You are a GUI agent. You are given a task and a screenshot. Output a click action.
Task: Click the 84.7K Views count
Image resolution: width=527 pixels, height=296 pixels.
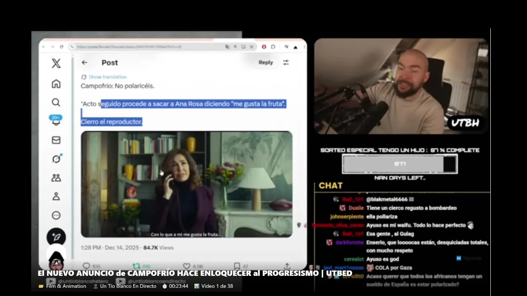[159, 248]
